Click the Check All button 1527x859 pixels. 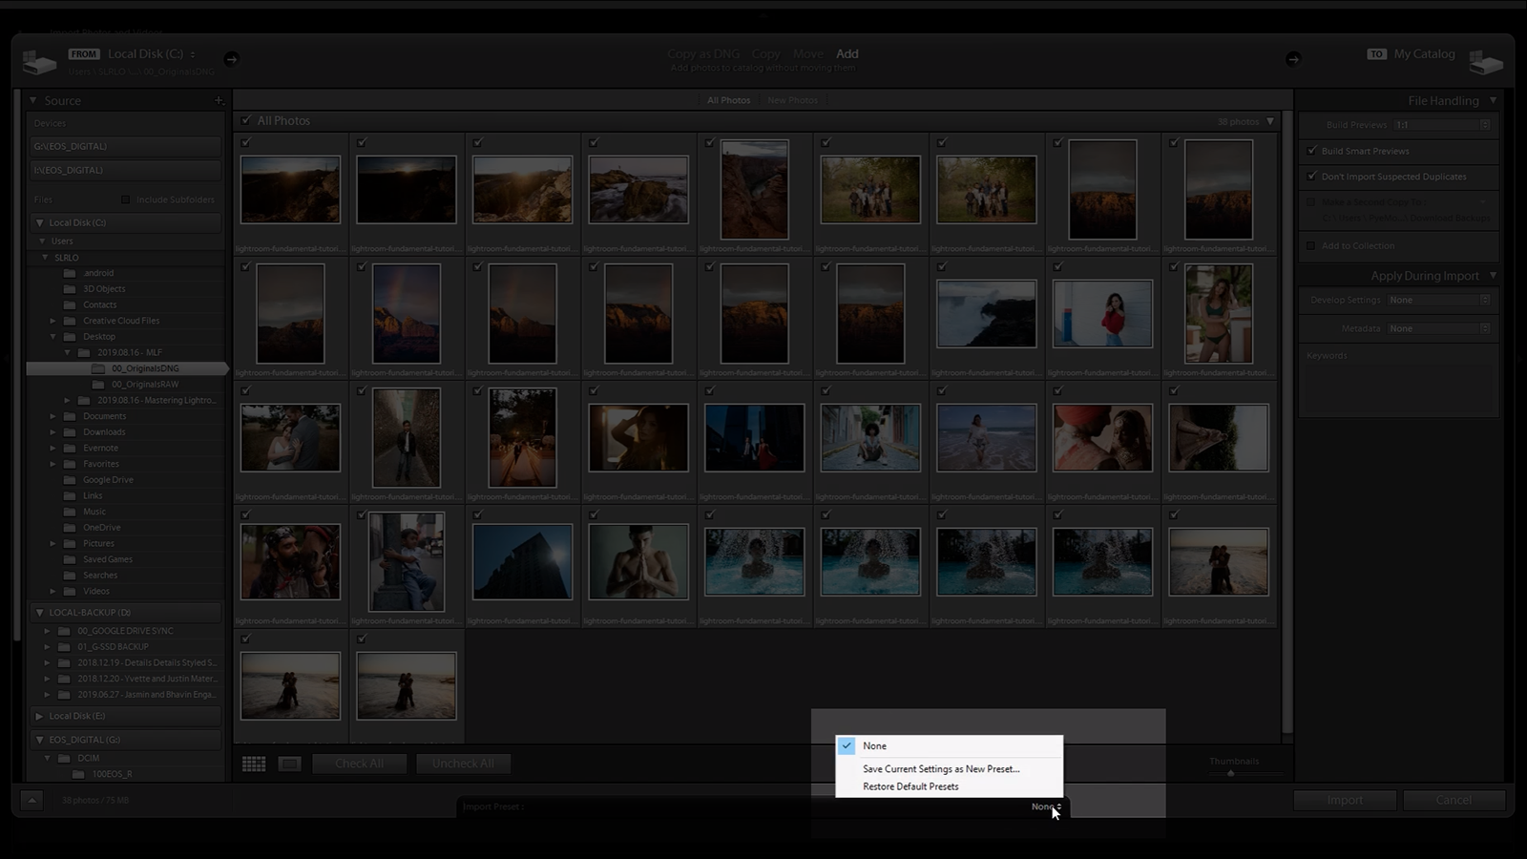pyautogui.click(x=360, y=763)
